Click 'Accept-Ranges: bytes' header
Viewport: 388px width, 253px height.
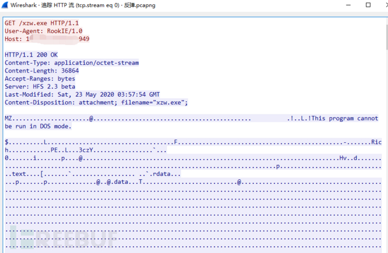[x=40, y=79]
